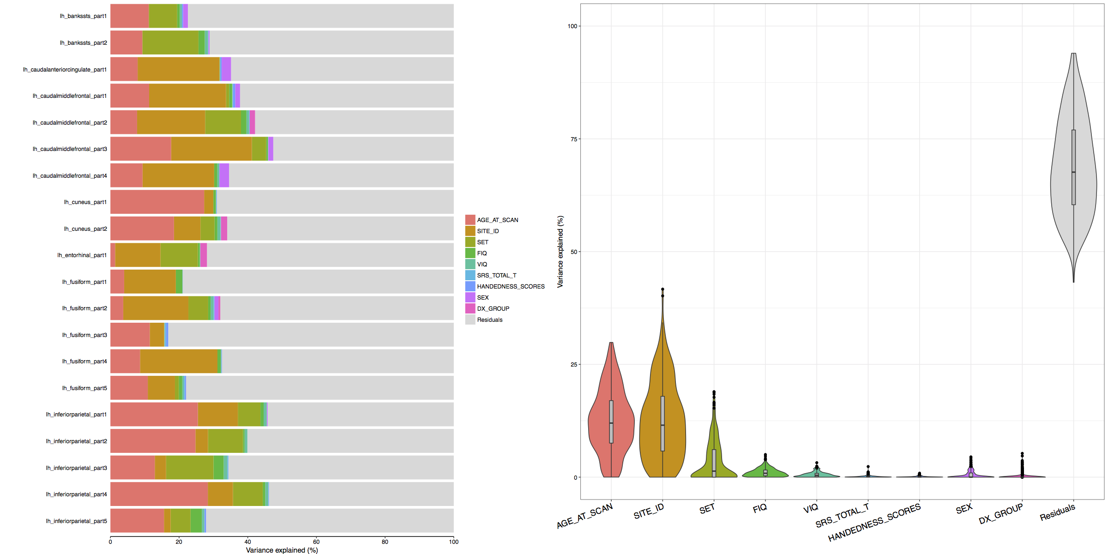1108x554 pixels.
Task: Click the lh_inferiorparietal_part5 row label
Action: [x=76, y=521]
